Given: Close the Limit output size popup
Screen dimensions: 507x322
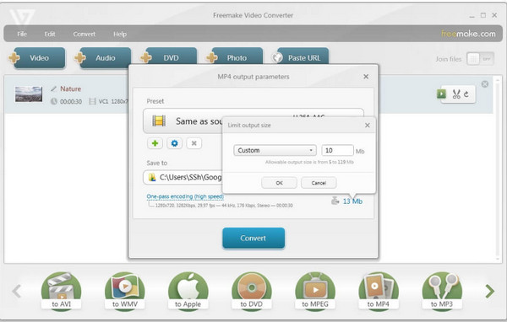Looking at the screenshot, I should pyautogui.click(x=368, y=126).
